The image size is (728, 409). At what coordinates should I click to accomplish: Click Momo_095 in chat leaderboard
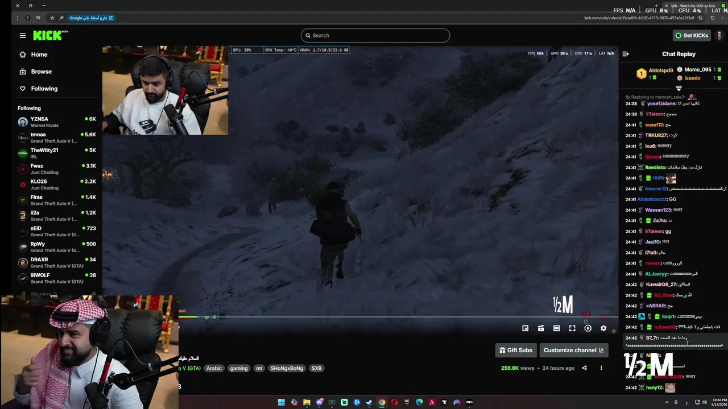(x=698, y=69)
